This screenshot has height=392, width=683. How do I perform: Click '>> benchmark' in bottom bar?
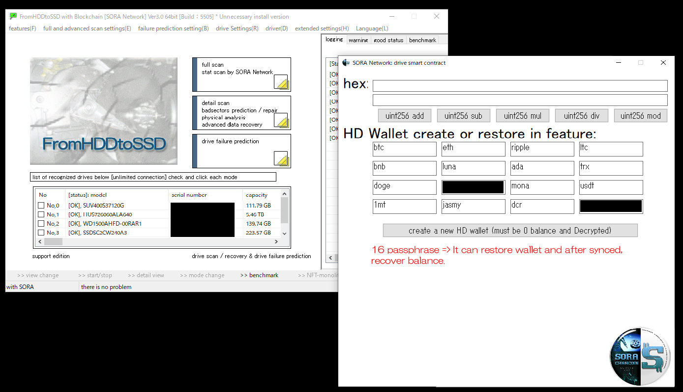259,275
